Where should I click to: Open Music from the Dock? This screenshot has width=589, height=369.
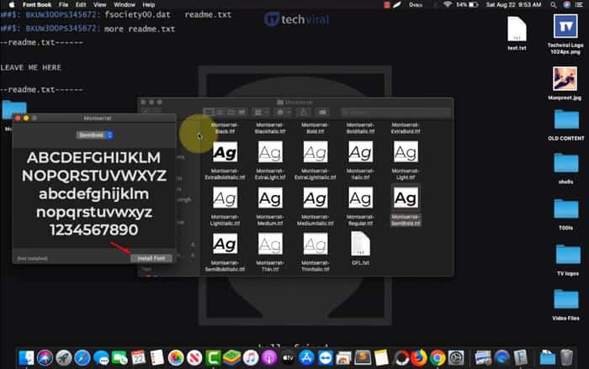tap(251, 358)
